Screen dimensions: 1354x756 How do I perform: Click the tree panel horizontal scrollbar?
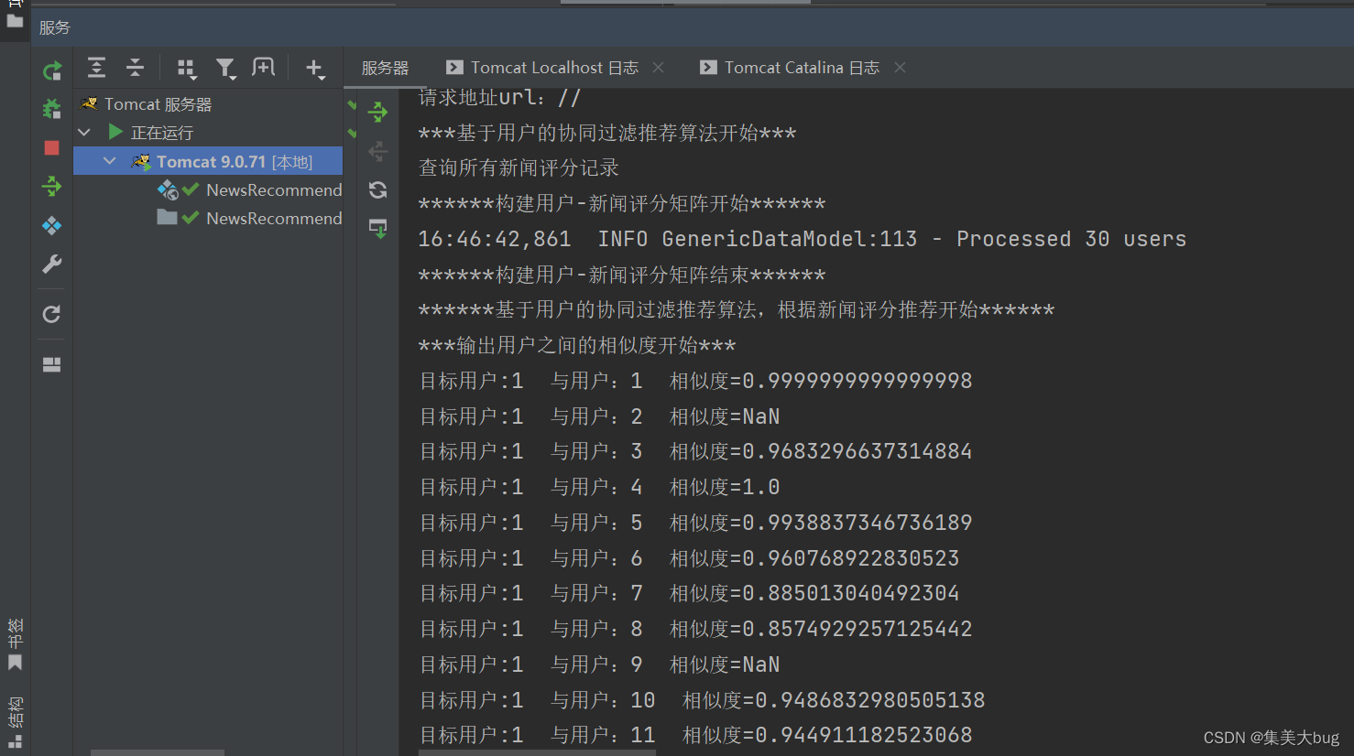point(158,753)
